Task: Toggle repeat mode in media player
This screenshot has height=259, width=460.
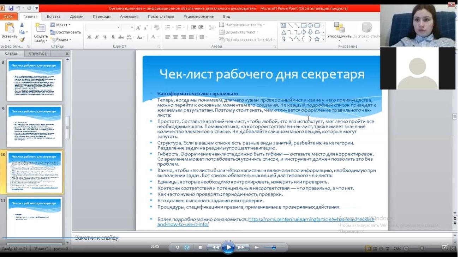Action: click(x=187, y=248)
